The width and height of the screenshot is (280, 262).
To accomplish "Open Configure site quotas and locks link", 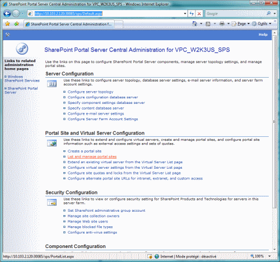I will click(124, 173).
